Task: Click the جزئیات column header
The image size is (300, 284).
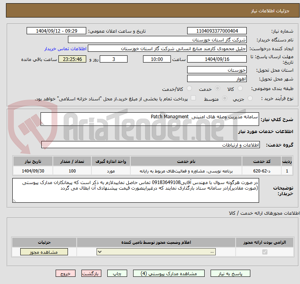Action: tap(44, 243)
